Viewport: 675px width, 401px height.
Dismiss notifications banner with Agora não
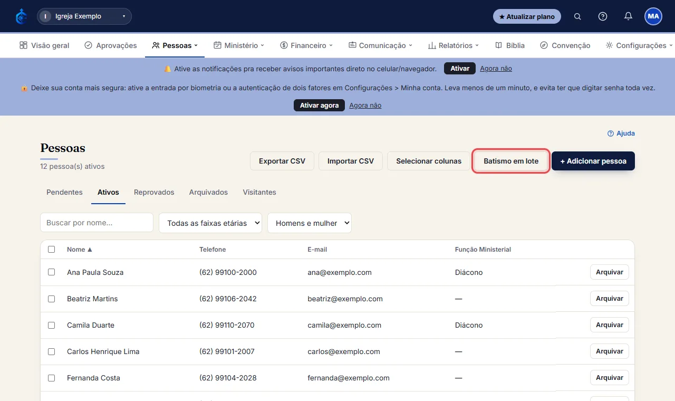(496, 69)
